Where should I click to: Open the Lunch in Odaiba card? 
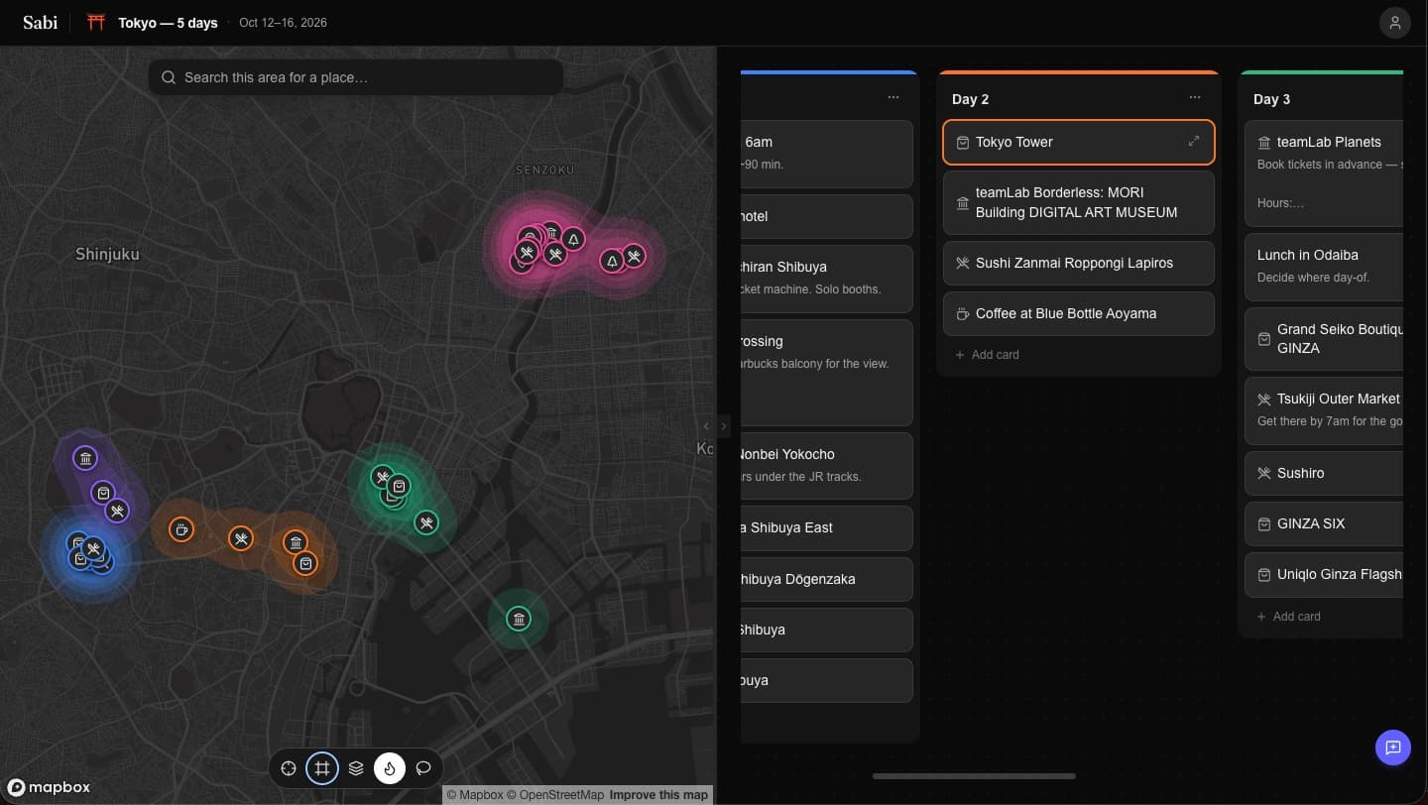coord(1324,266)
